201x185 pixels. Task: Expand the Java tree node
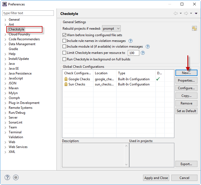tap(5, 64)
